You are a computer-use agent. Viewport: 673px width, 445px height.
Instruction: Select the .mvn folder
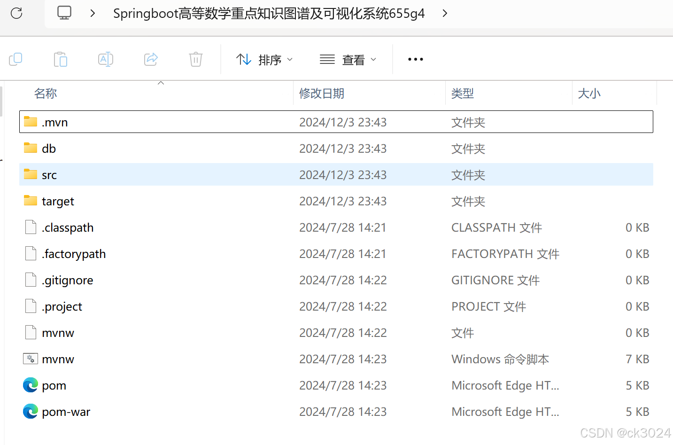coord(55,122)
